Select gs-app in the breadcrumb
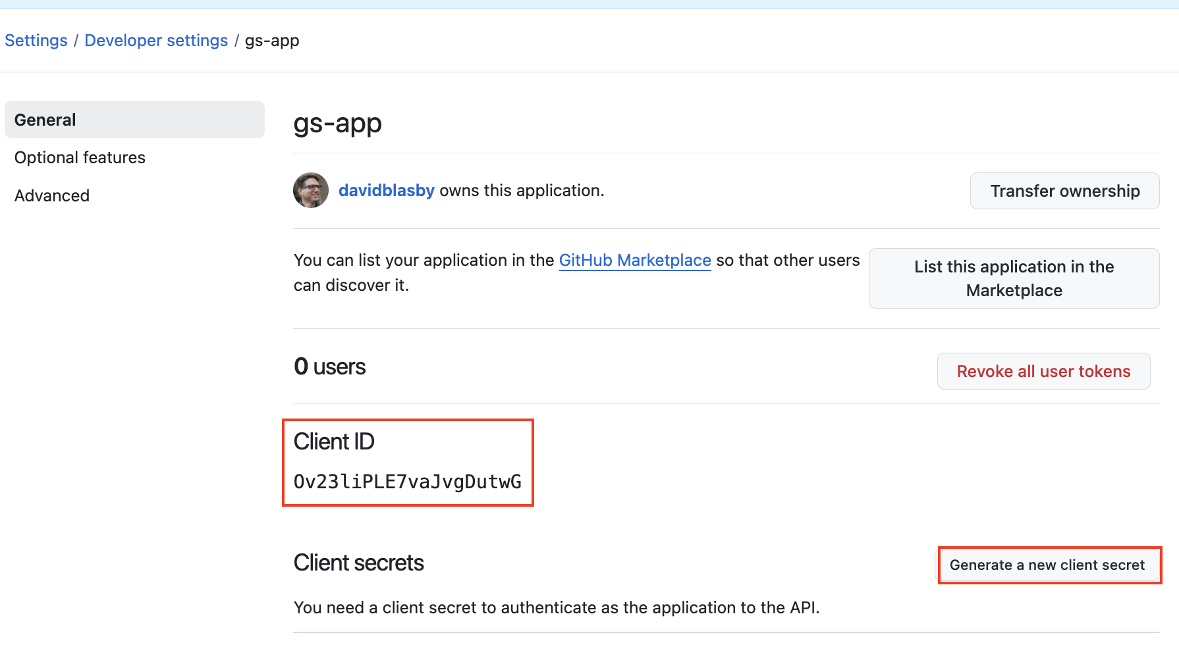Screen dimensions: 1179x662 coord(272,41)
